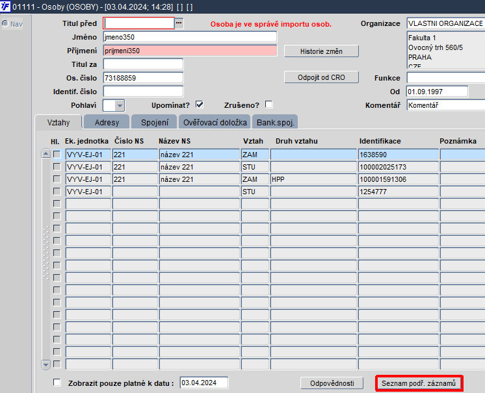The width and height of the screenshot is (485, 393).
Task: Select the Ověřovací doložka tab
Action: pyautogui.click(x=215, y=122)
